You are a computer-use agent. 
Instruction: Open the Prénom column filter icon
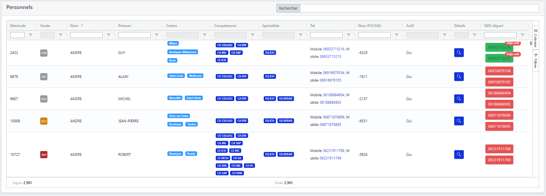pos(157,35)
